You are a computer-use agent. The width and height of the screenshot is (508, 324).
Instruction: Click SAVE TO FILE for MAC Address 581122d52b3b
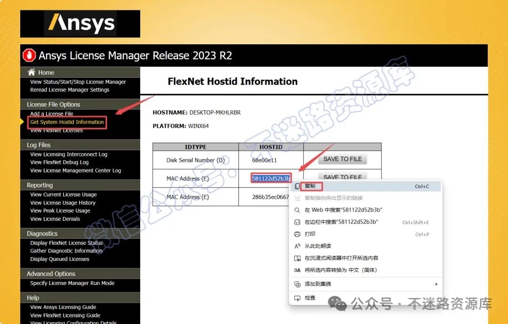click(342, 177)
